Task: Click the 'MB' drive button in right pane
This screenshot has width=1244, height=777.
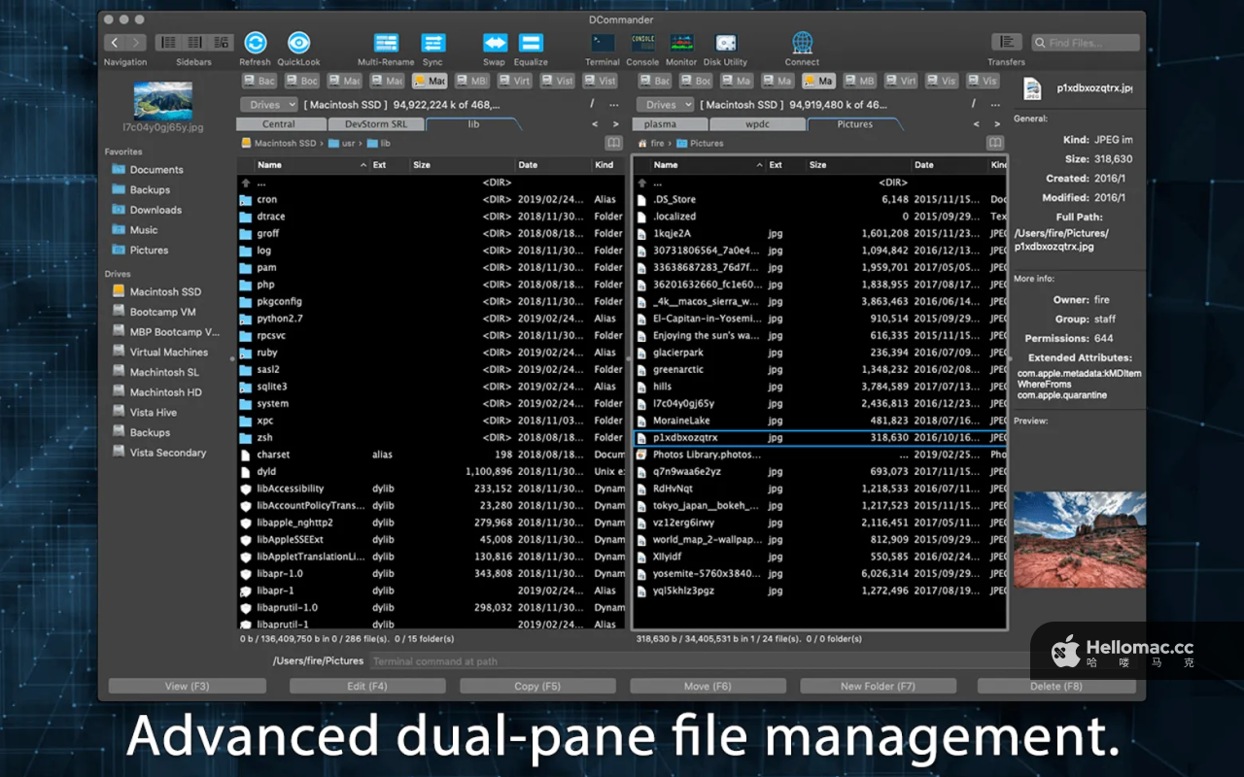Action: [859, 81]
